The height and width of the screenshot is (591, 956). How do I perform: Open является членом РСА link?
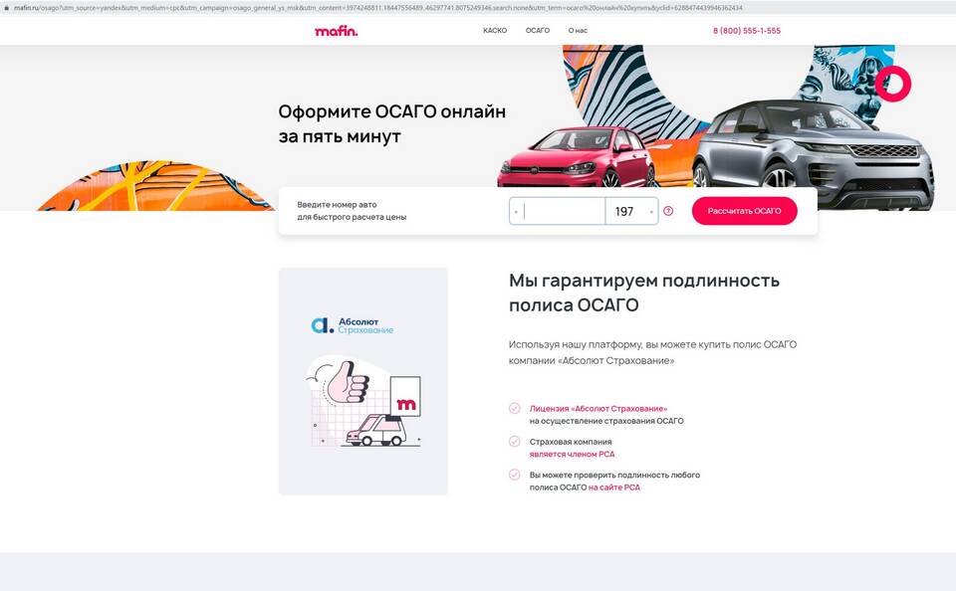pos(572,454)
